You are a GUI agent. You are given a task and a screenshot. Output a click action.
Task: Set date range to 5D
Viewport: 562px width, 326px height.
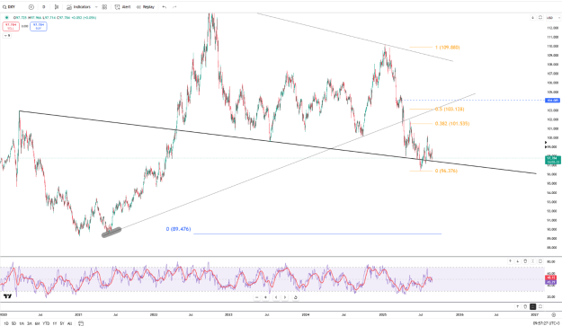click(x=13, y=323)
